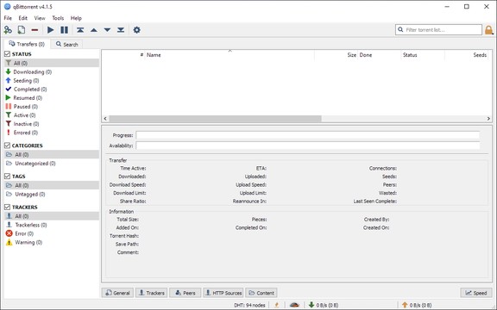Click the lock UI padlock icon

tap(488, 30)
